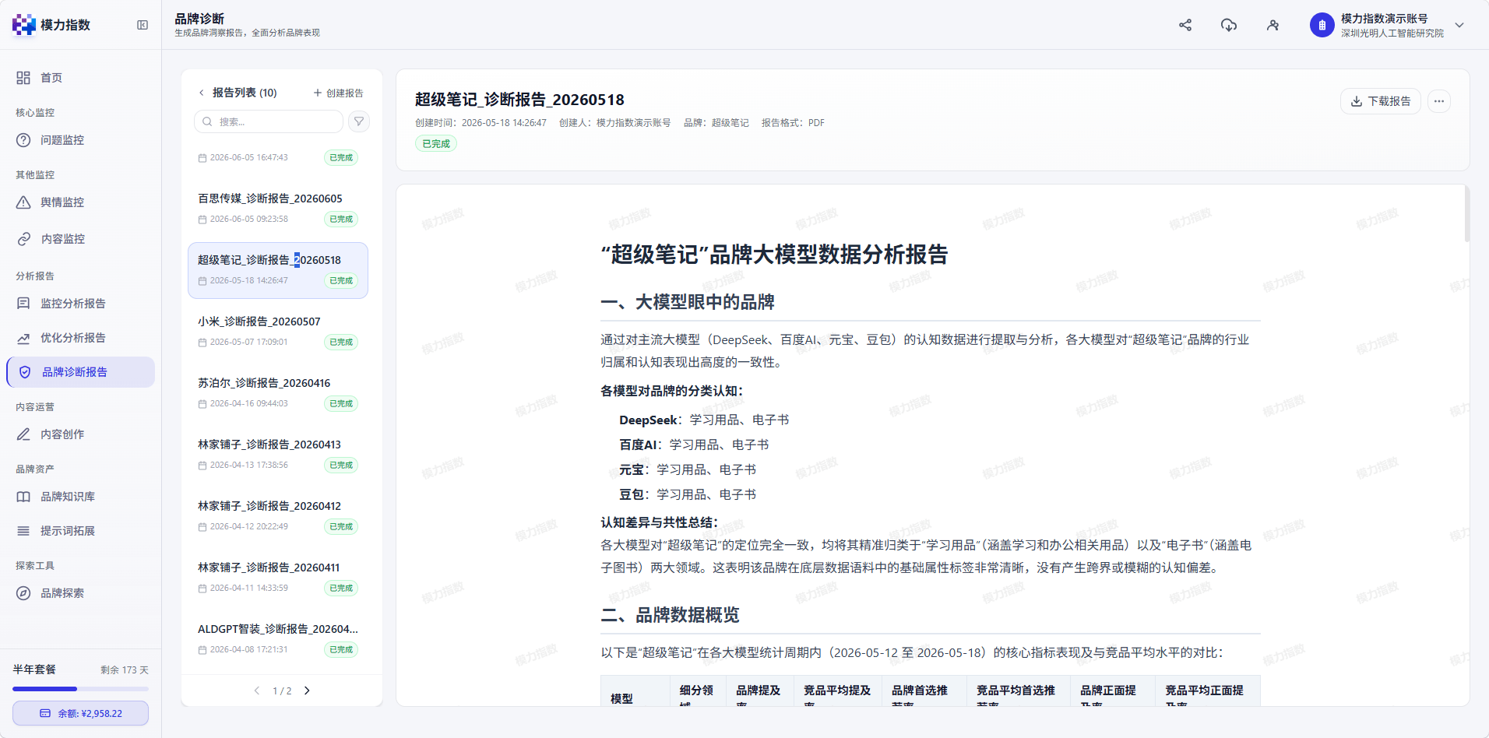Click the 品牌探索 compass icon
The image size is (1489, 738).
[23, 593]
